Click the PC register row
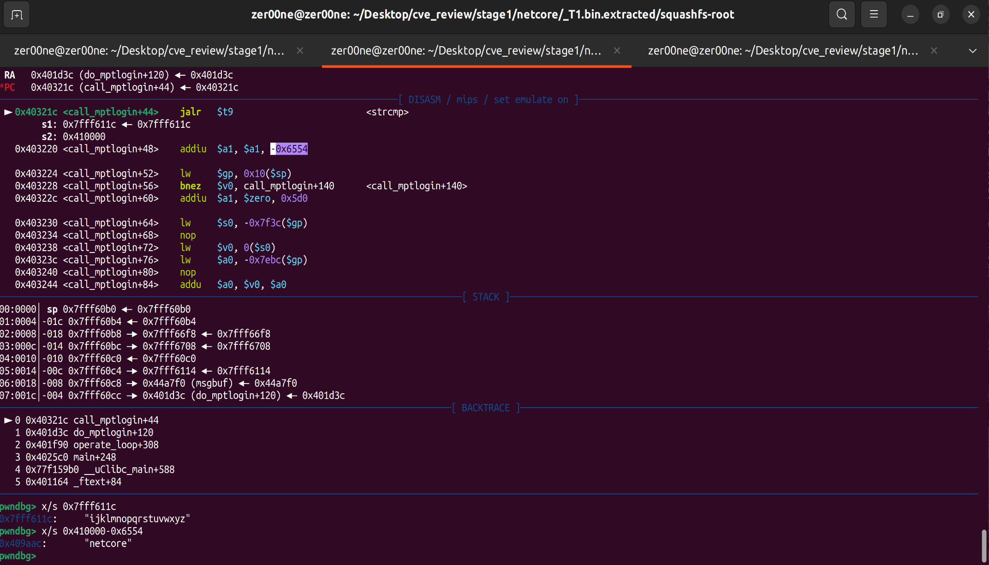 pyautogui.click(x=119, y=87)
